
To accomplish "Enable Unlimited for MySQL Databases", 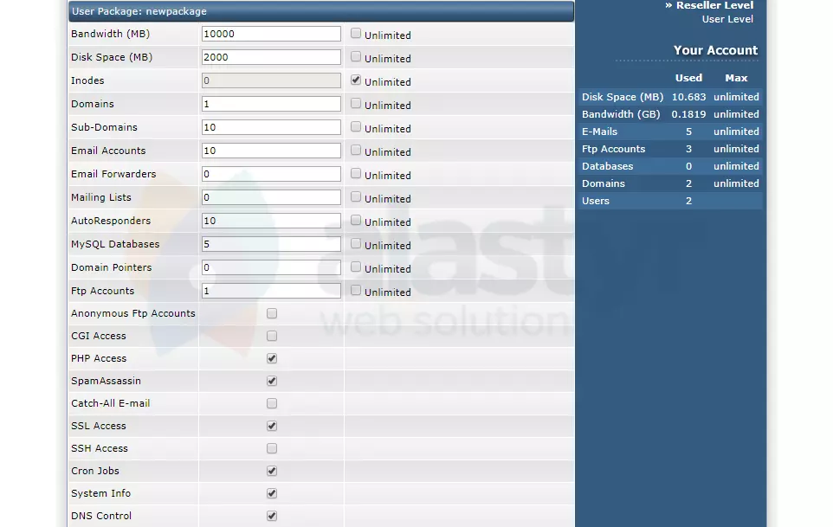I will pyautogui.click(x=355, y=245).
